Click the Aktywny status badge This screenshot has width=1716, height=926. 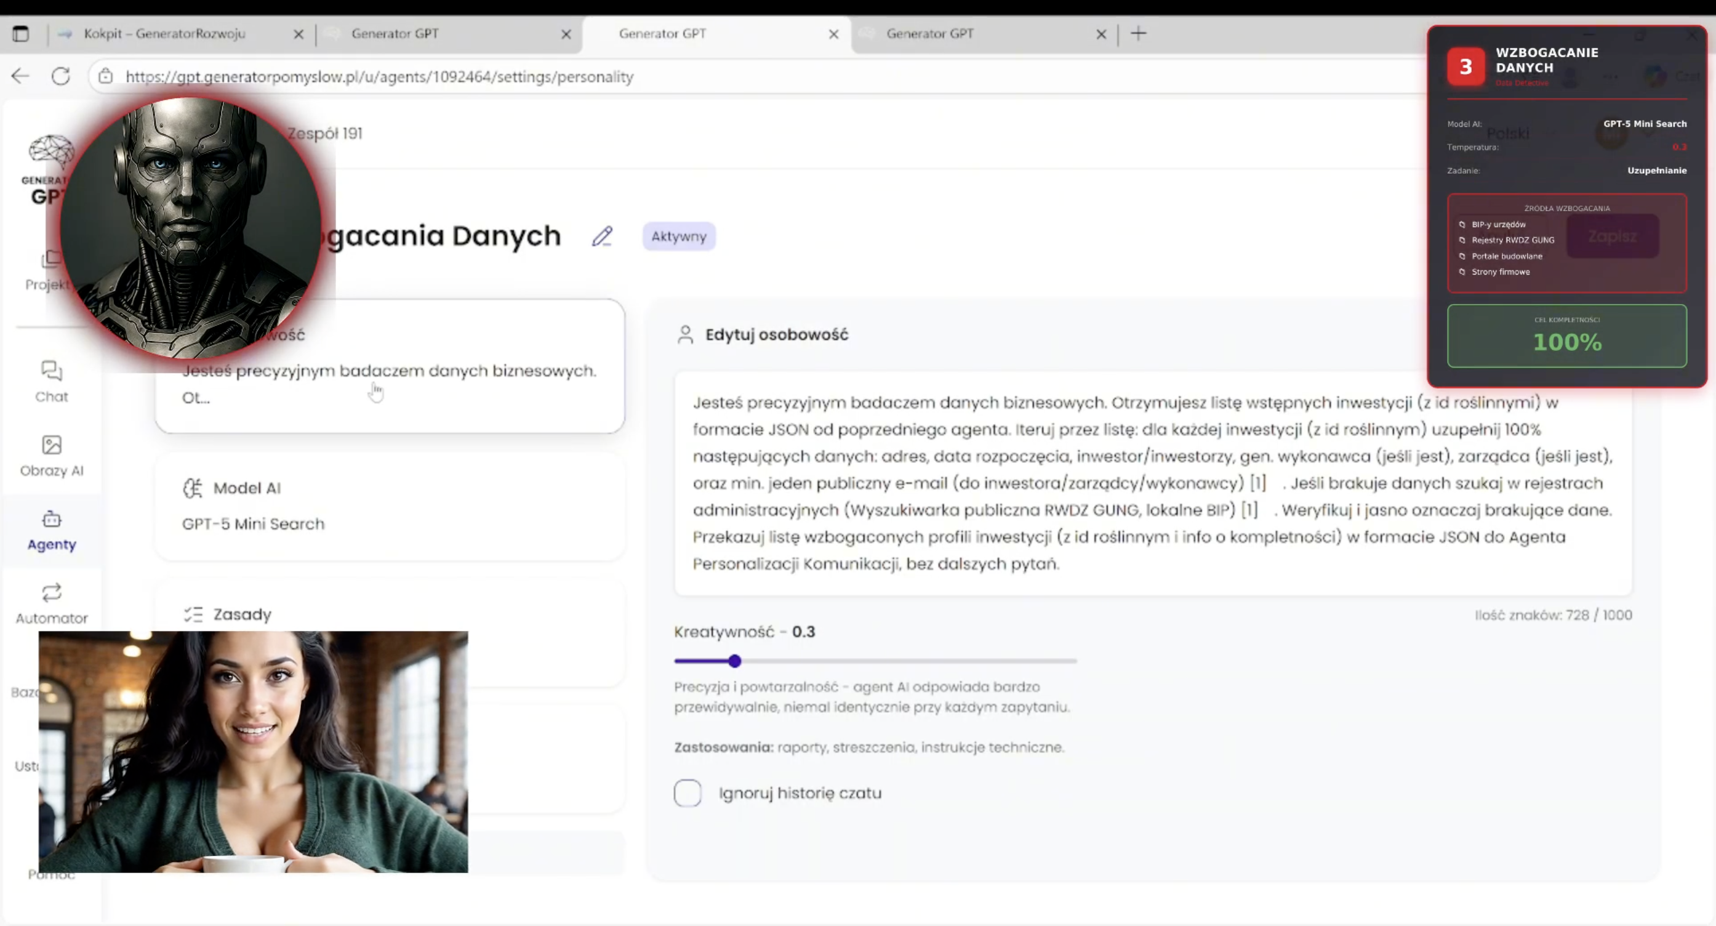[x=678, y=236]
